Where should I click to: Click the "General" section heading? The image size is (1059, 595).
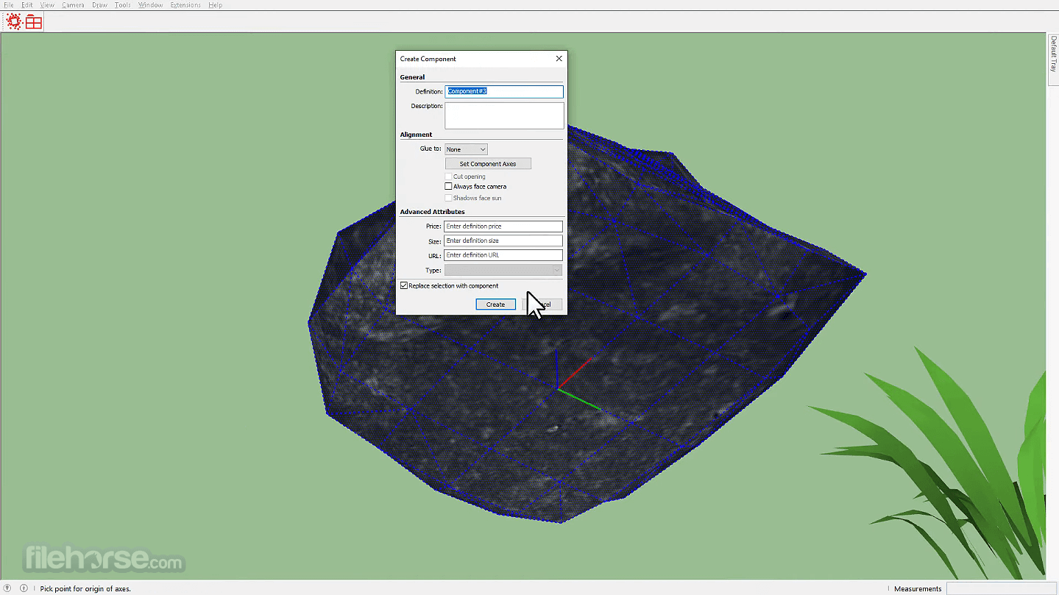[412, 77]
